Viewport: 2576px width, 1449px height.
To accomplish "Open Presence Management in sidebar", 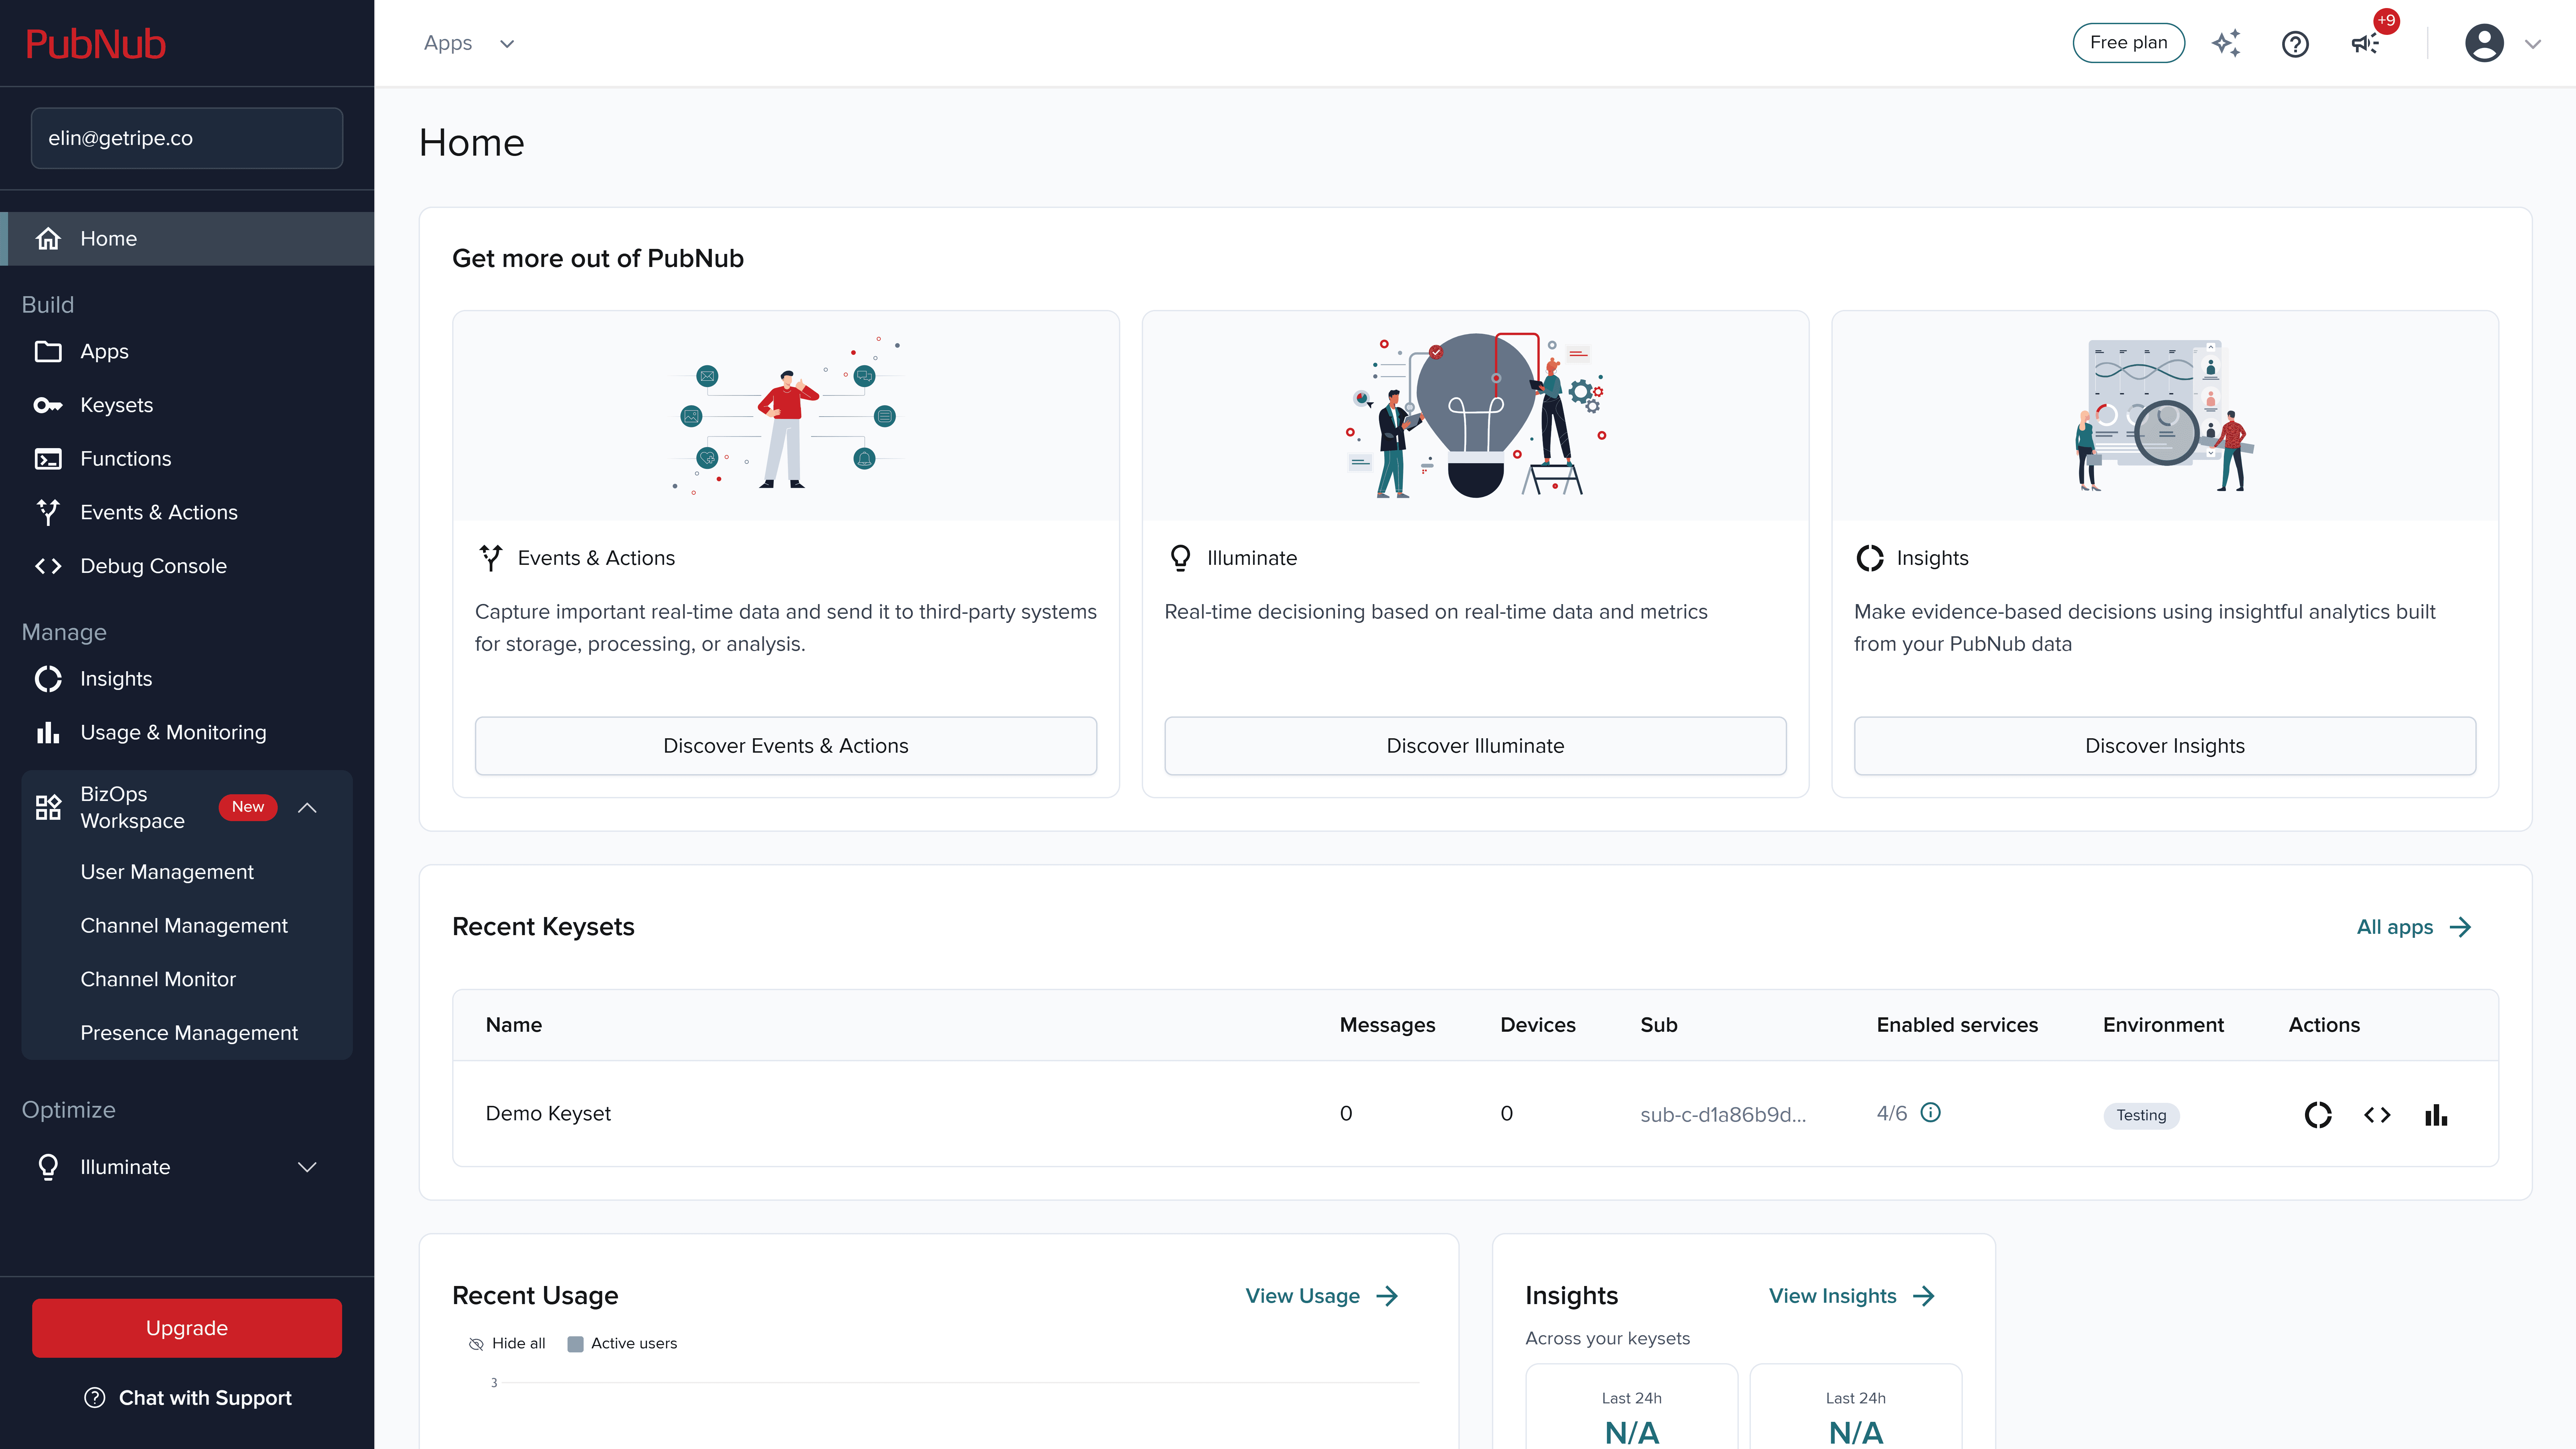I will point(189,1033).
